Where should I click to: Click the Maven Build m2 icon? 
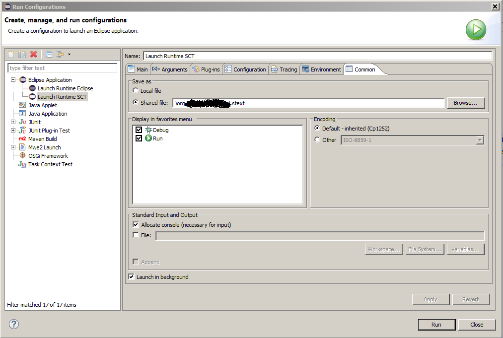tap(22, 138)
